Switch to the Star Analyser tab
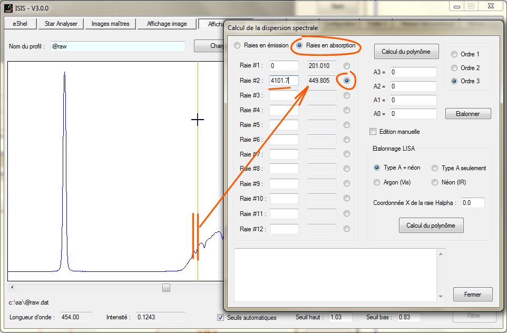Screen dimensions: 507x333 61,24
